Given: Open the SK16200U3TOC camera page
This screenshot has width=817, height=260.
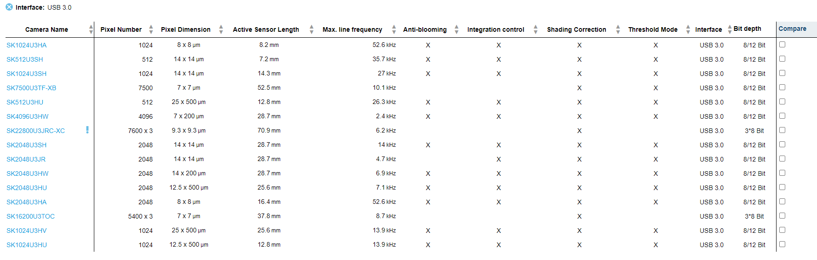Looking at the screenshot, I should pyautogui.click(x=30, y=216).
